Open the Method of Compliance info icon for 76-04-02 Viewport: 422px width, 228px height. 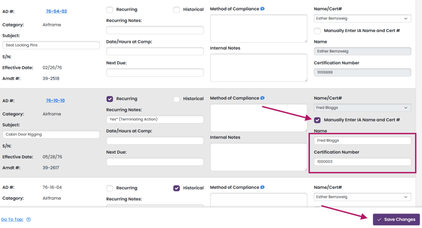coord(263,9)
